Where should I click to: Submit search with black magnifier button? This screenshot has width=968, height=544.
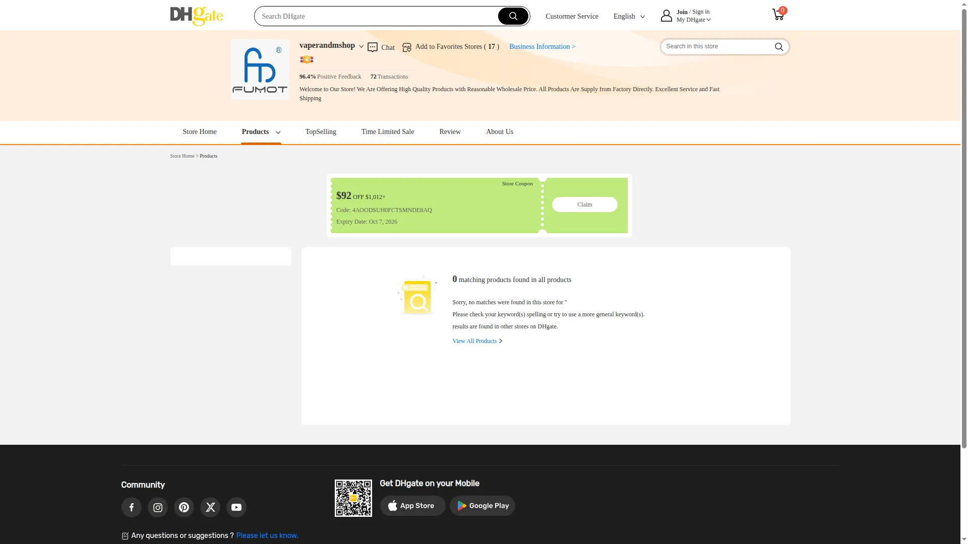[513, 16]
